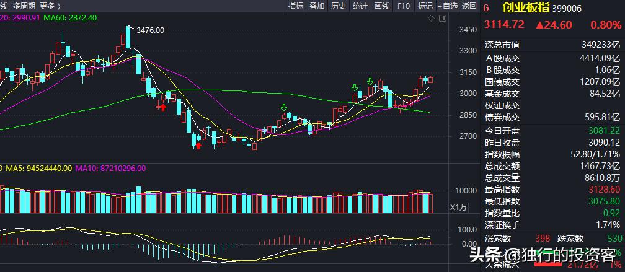The width and height of the screenshot is (625, 272).
Task: Open the 标记 marker menu
Action: pos(425,6)
